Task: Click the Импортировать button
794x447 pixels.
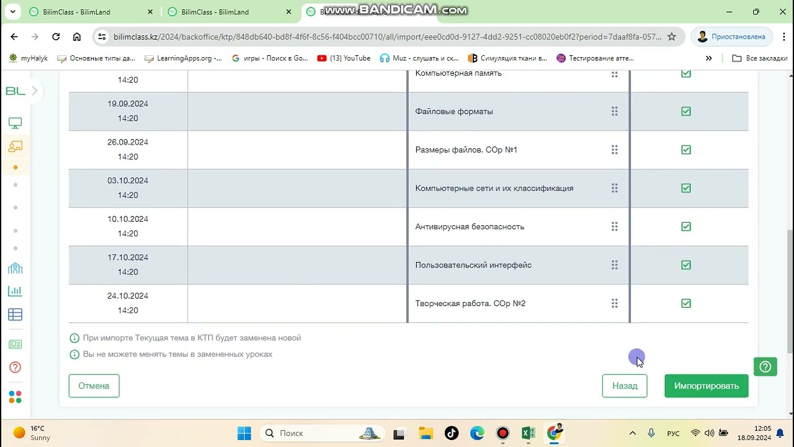Action: tap(707, 386)
